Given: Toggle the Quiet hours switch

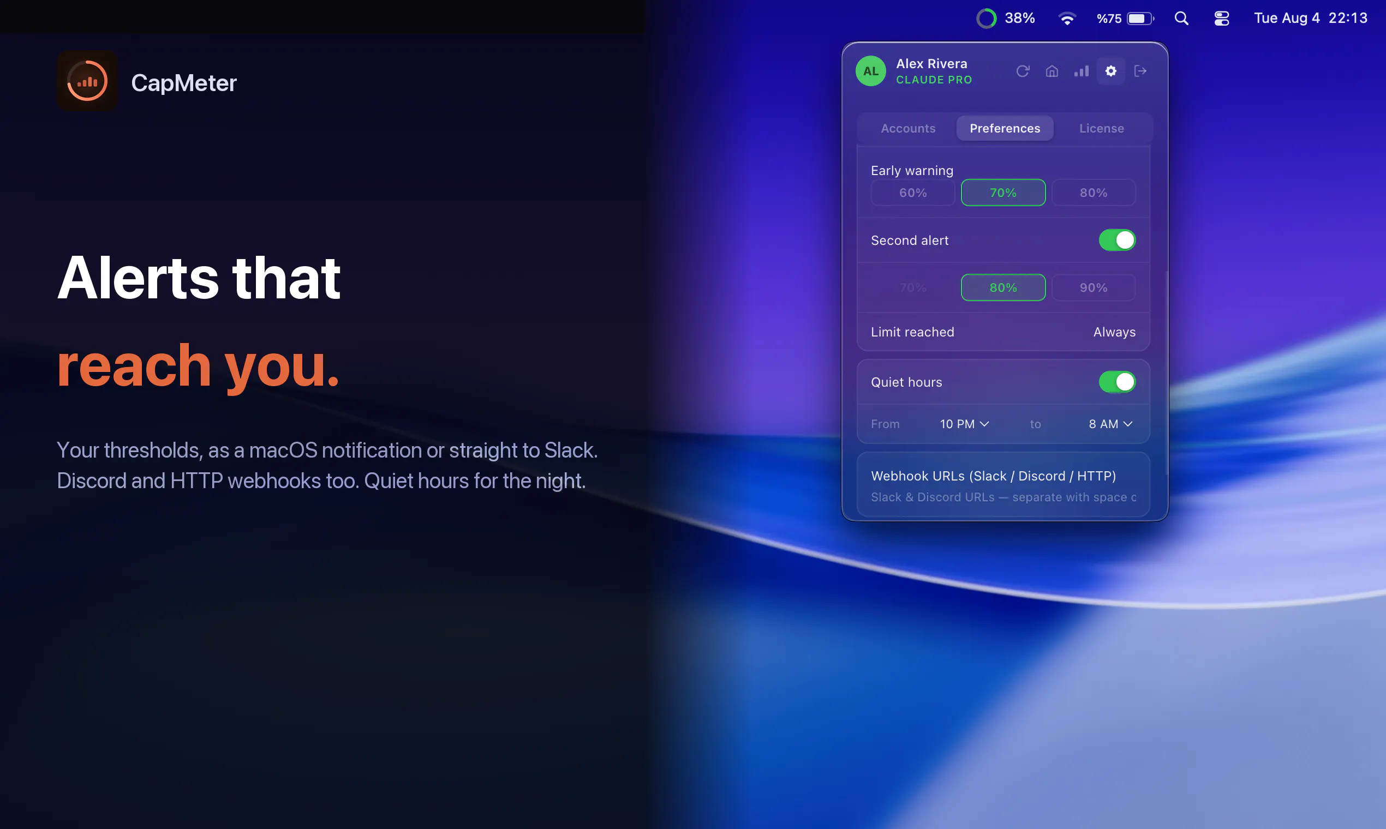Looking at the screenshot, I should click(x=1117, y=382).
